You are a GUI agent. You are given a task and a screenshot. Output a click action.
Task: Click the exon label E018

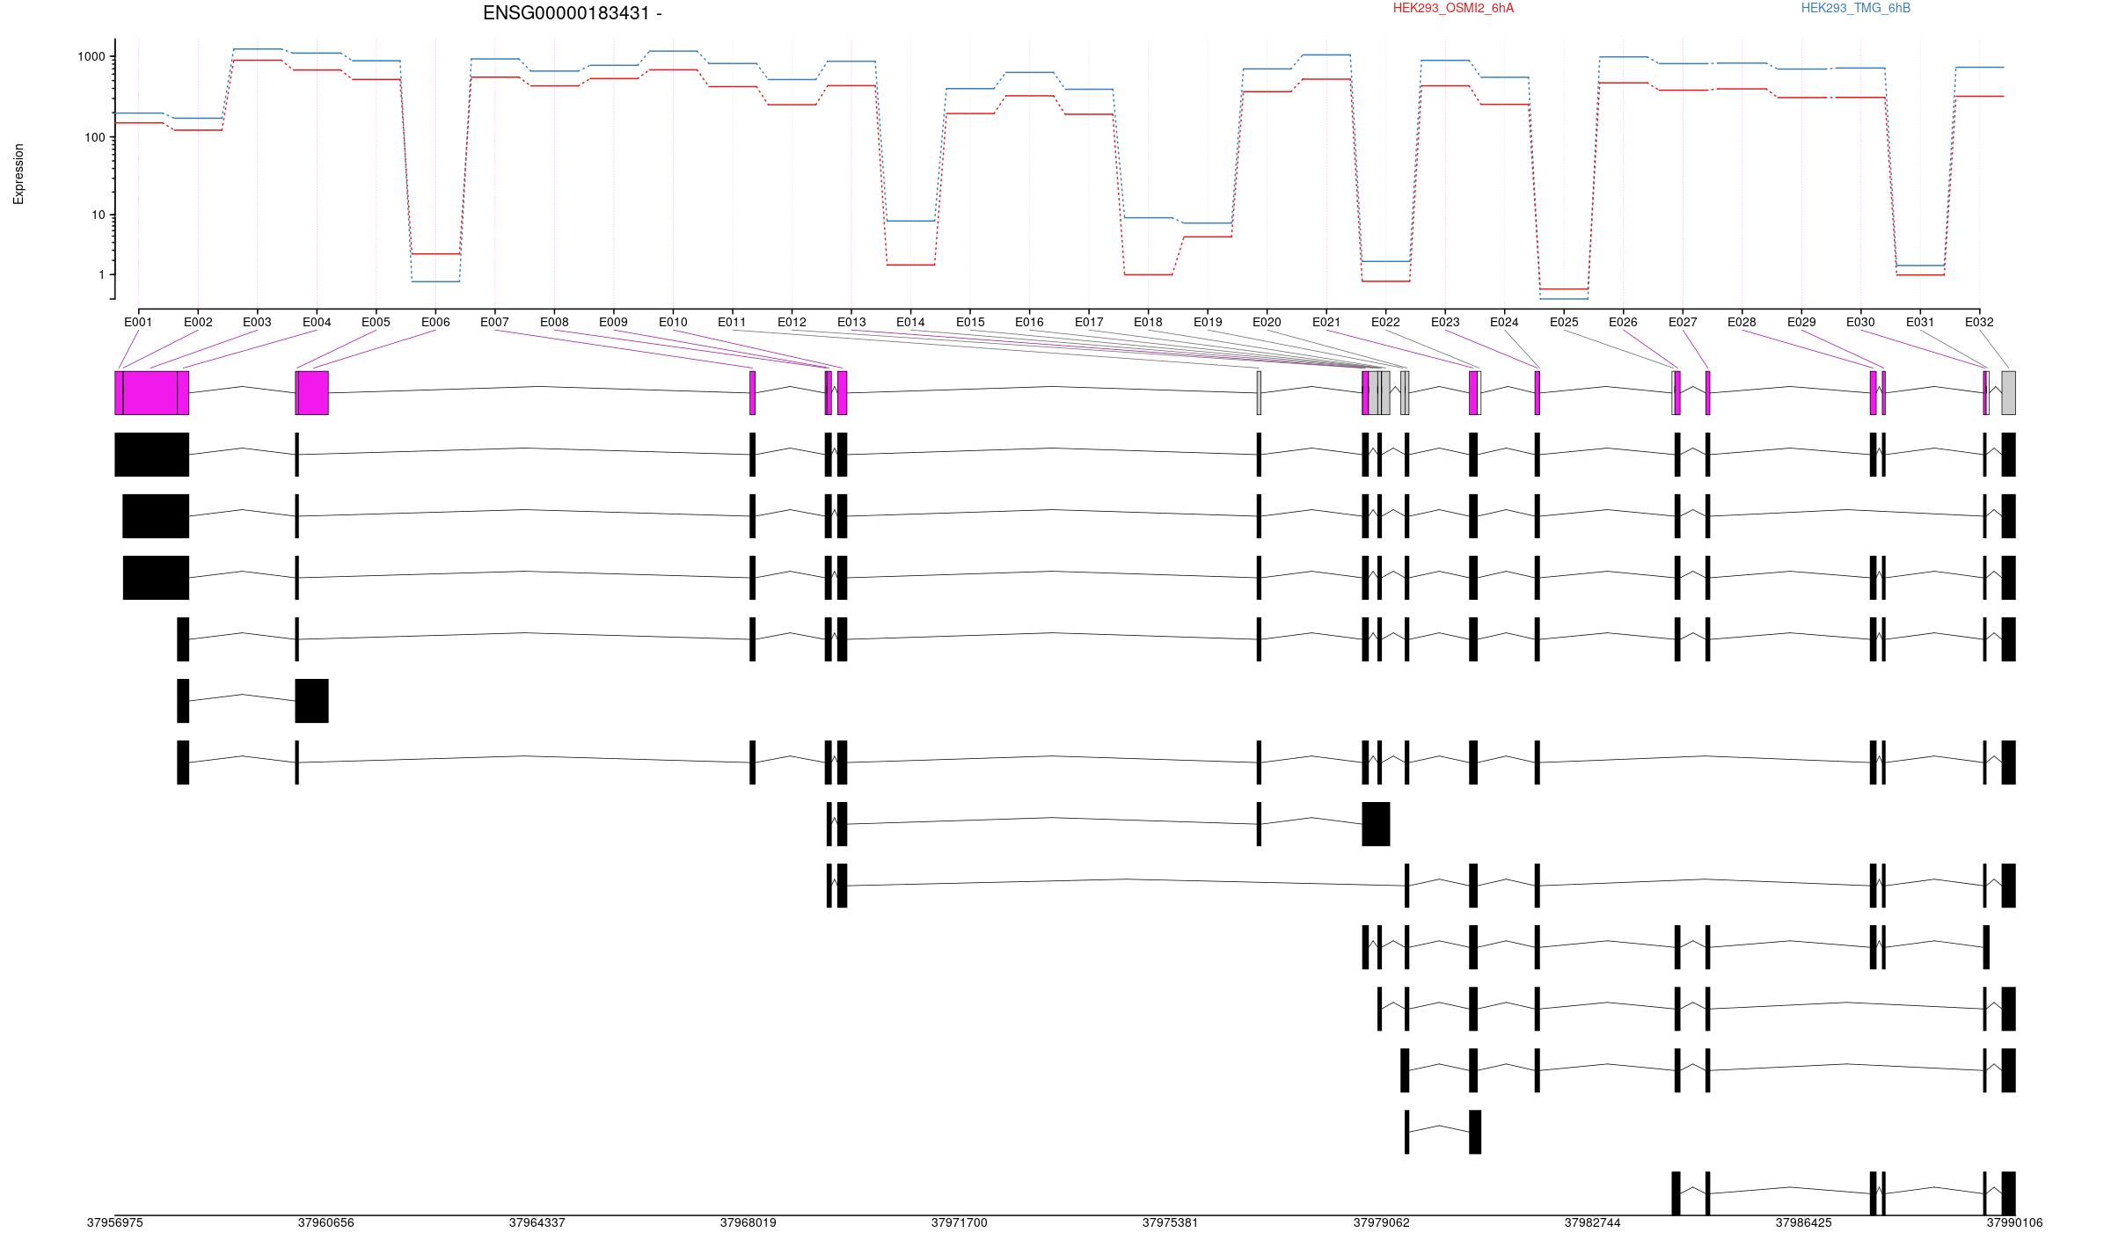[x=1148, y=322]
